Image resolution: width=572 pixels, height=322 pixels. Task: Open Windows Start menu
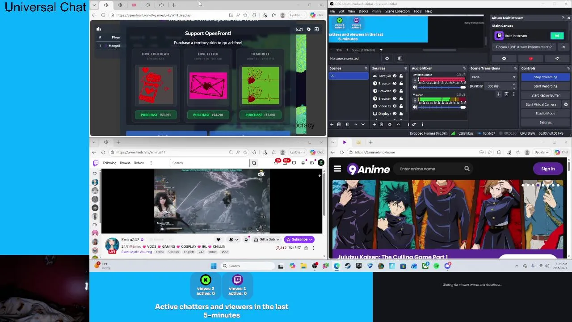(x=214, y=266)
